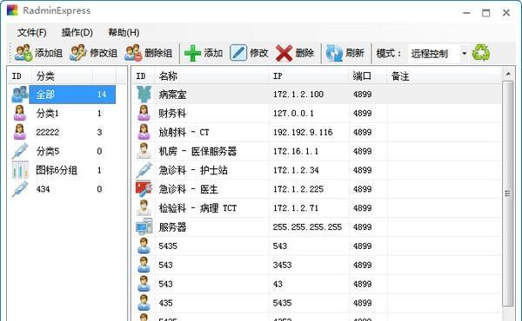
Task: Select the 22222 group name
Action: [x=47, y=133]
